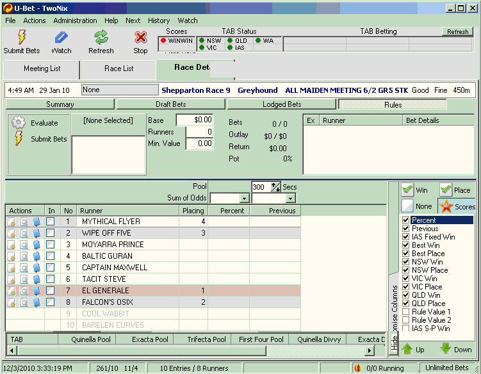Click the Runner column header in runners table
This screenshot has width=481, height=374.
127,211
